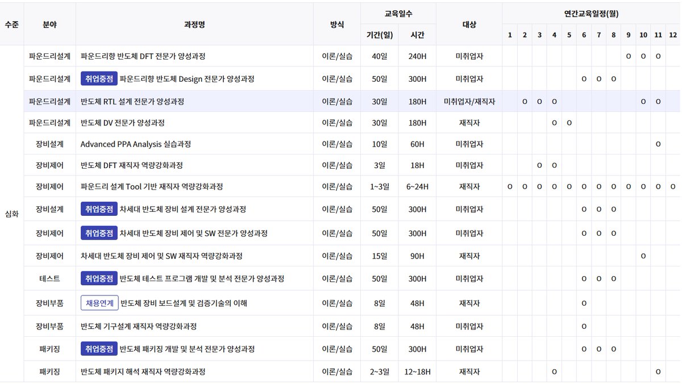Click 장비설계 field in Advanced PPA Analysis row

coord(50,144)
